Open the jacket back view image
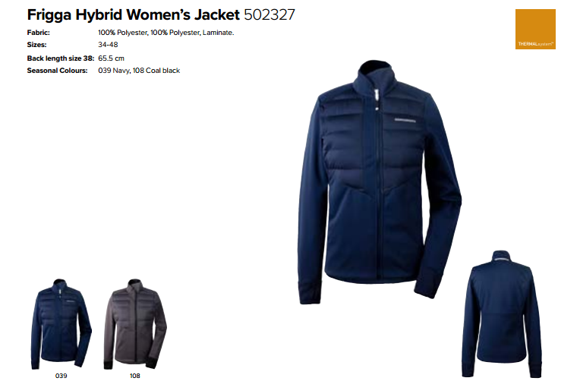The height and width of the screenshot is (381, 580). click(x=502, y=314)
